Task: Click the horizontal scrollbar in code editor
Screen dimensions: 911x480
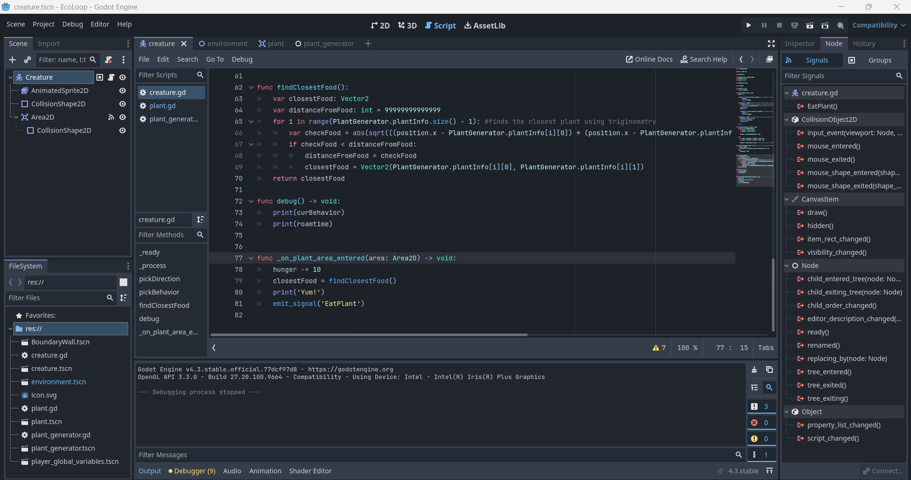Action: click(369, 335)
